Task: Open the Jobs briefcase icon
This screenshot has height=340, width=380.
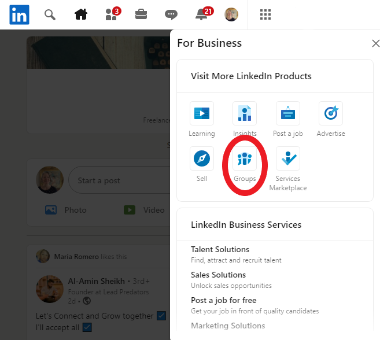Action: [x=141, y=14]
